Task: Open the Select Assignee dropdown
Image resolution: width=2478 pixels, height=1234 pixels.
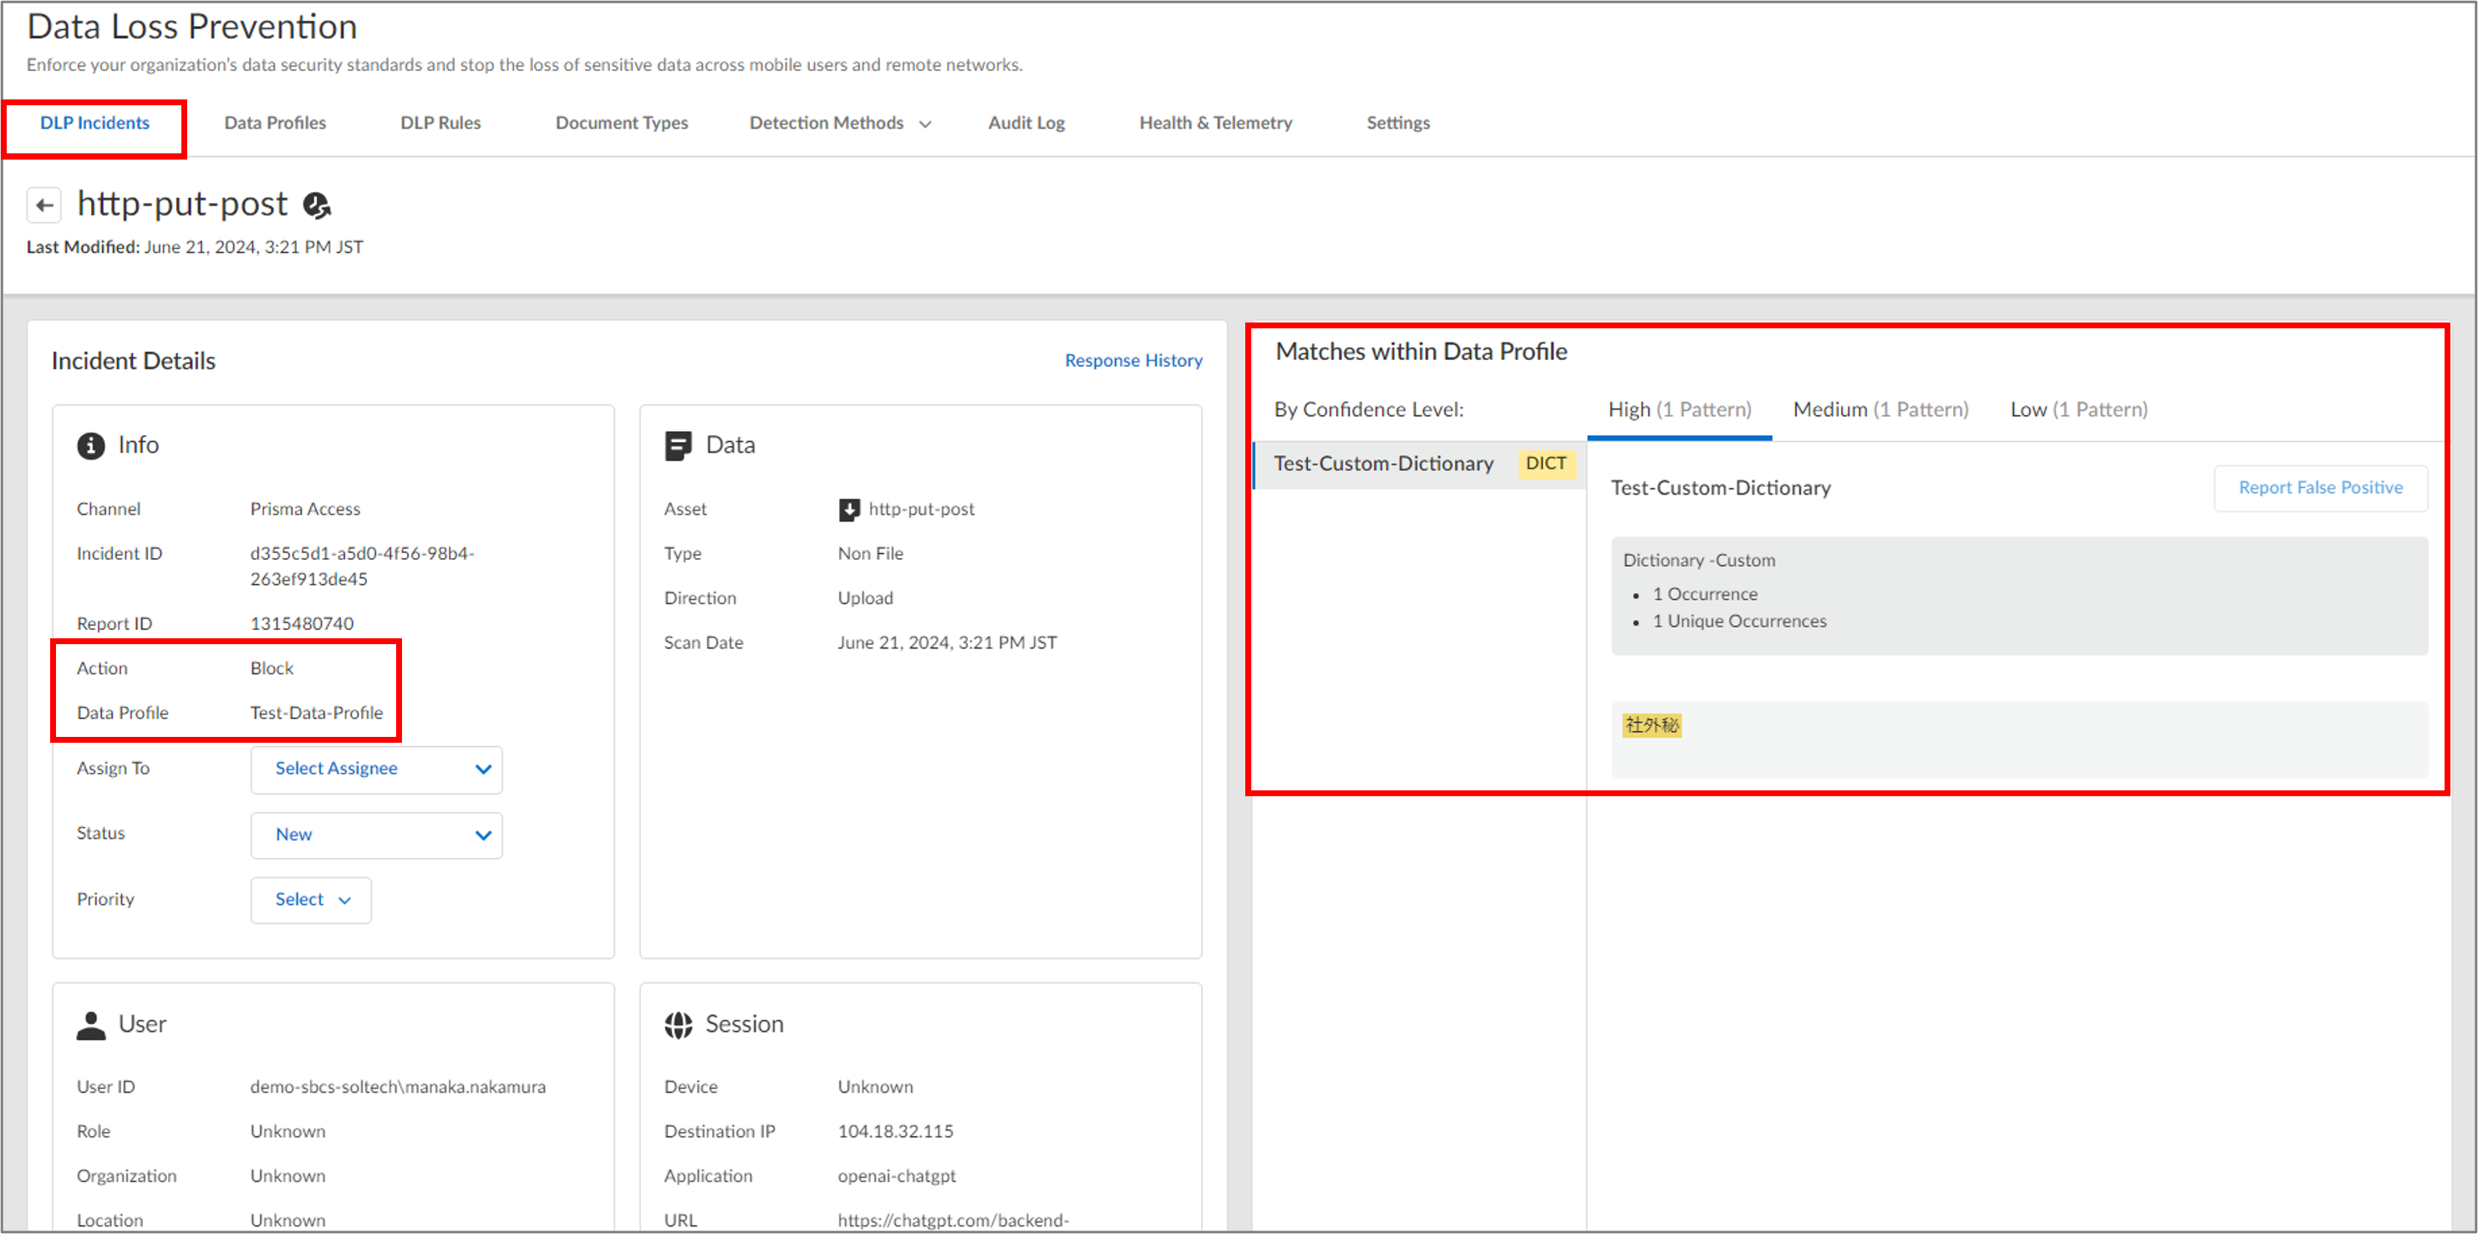Action: [376, 769]
